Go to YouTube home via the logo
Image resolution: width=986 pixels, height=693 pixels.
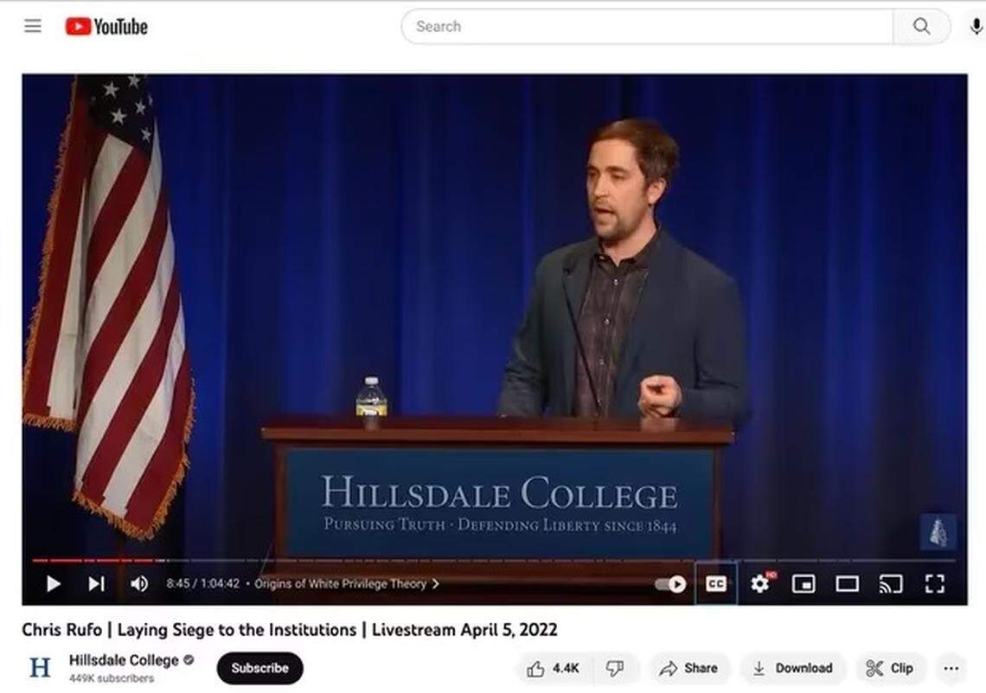coord(106,26)
